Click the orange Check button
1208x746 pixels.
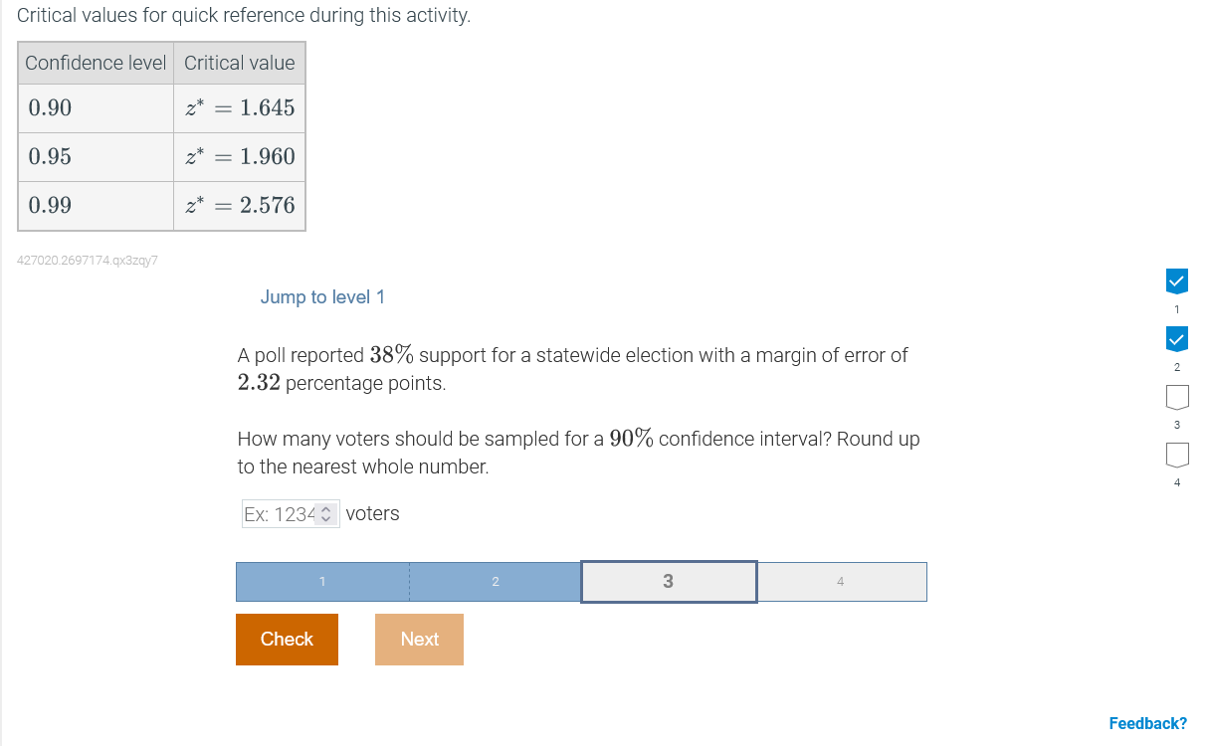[287, 640]
